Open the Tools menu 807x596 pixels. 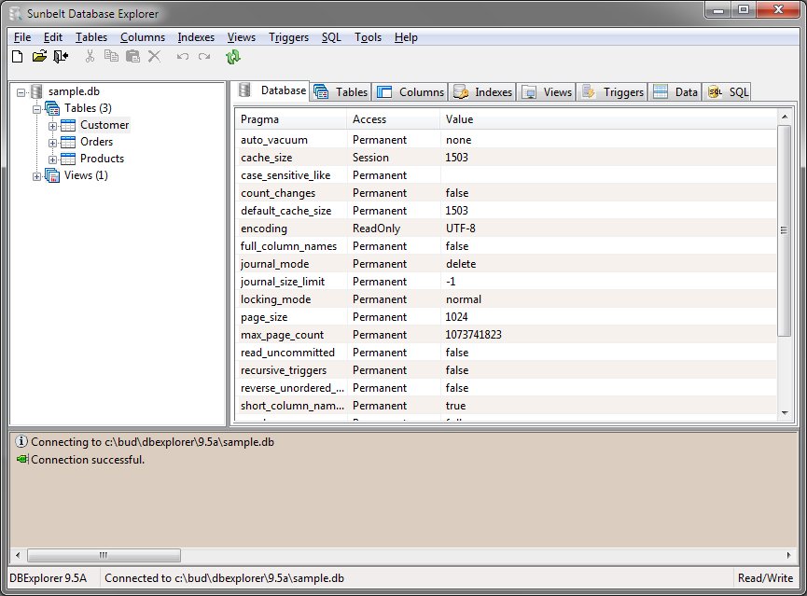pos(368,37)
